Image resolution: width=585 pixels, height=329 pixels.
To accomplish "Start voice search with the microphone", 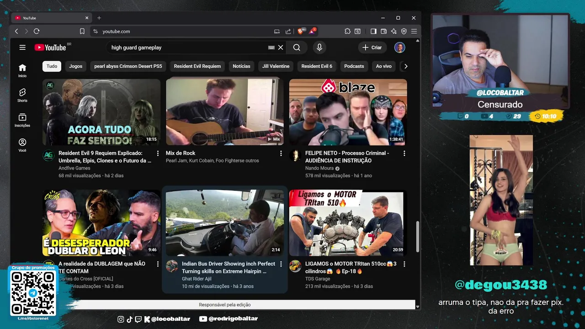I will click(x=319, y=48).
